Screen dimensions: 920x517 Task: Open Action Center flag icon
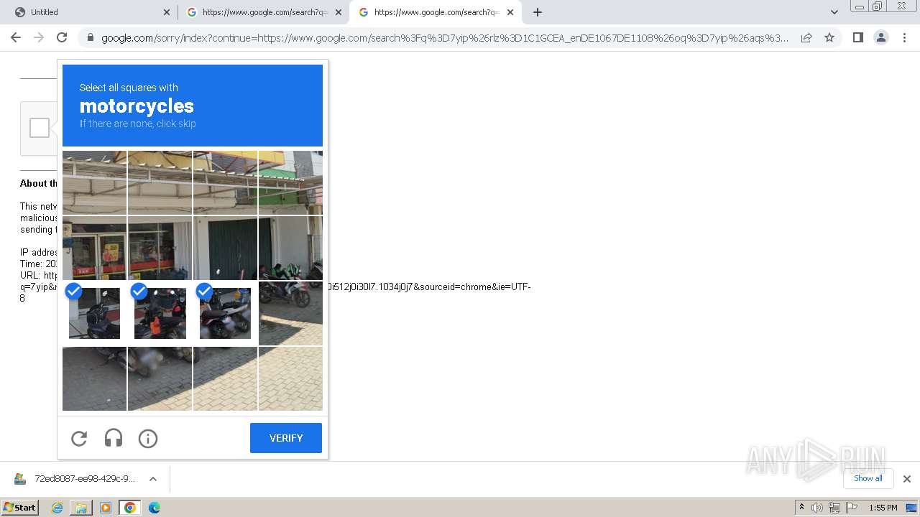click(x=852, y=508)
